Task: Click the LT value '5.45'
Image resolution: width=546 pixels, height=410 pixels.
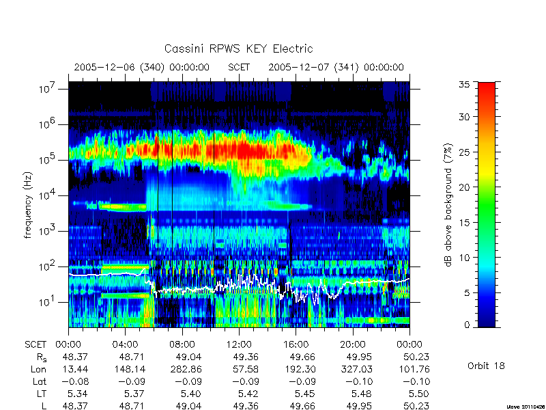Action: tap(304, 394)
